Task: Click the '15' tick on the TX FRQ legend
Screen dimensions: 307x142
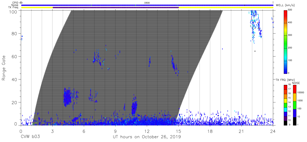Action: (289, 98)
